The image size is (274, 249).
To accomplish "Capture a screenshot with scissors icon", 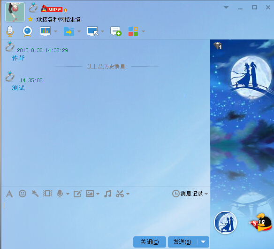I will click(120, 194).
